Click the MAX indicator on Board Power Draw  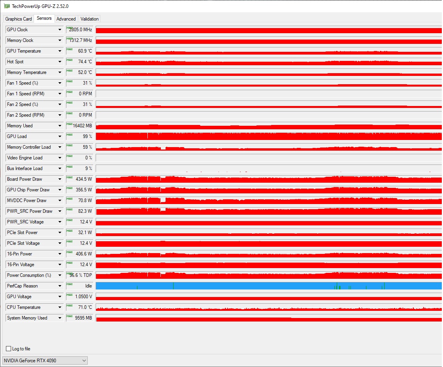tap(70, 177)
